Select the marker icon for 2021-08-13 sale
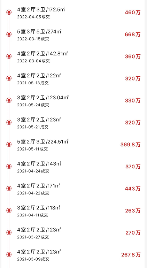The width and height of the screenshot is (147, 268). click(x=9, y=78)
